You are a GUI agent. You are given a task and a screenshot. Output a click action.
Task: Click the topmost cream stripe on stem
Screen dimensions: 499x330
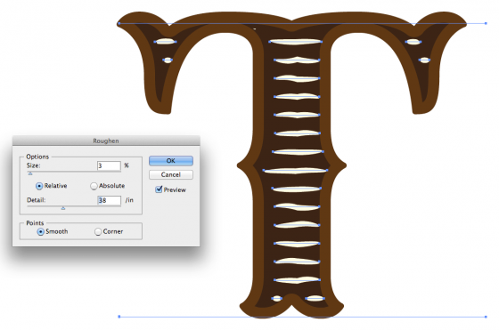tap(295, 42)
